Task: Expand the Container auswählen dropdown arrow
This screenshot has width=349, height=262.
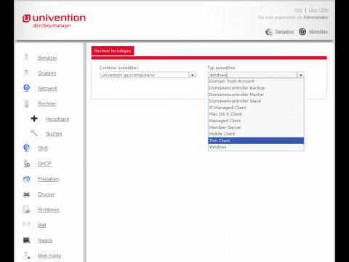Action: click(x=193, y=75)
